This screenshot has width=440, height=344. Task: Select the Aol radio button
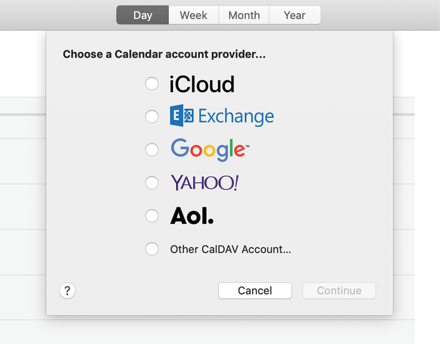point(152,216)
